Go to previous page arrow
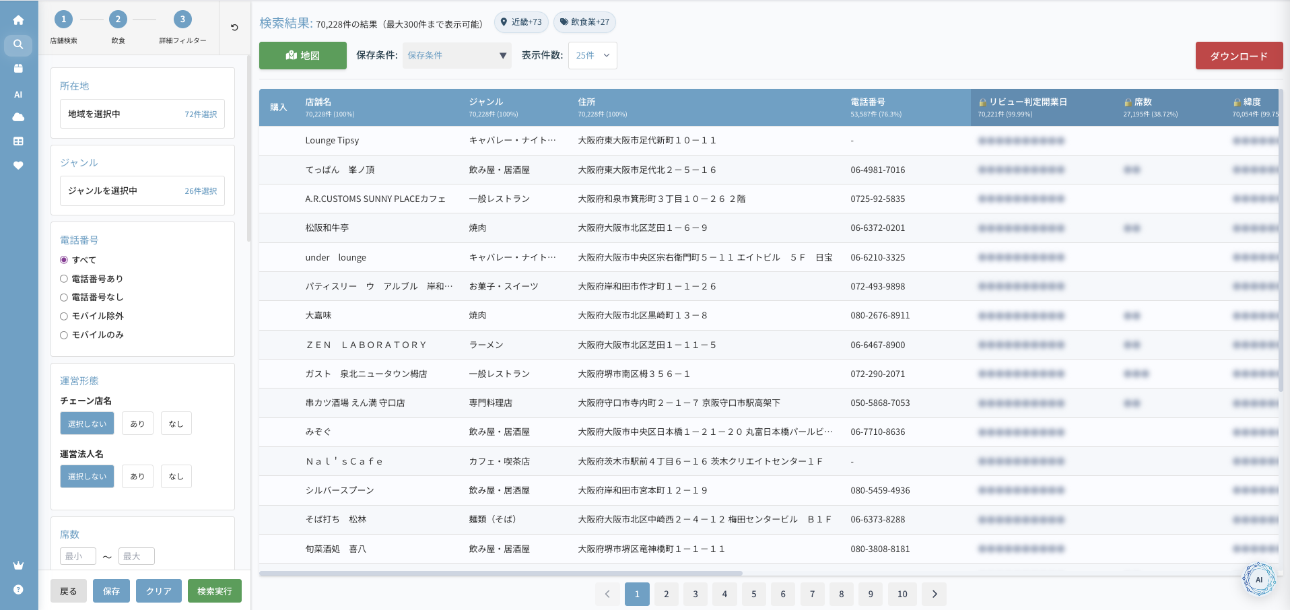 click(607, 594)
